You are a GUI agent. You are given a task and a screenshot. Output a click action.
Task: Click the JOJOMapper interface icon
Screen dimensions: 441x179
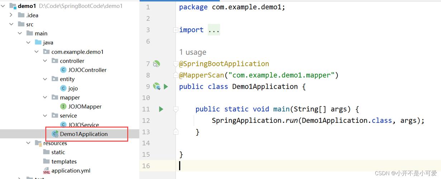click(63, 106)
